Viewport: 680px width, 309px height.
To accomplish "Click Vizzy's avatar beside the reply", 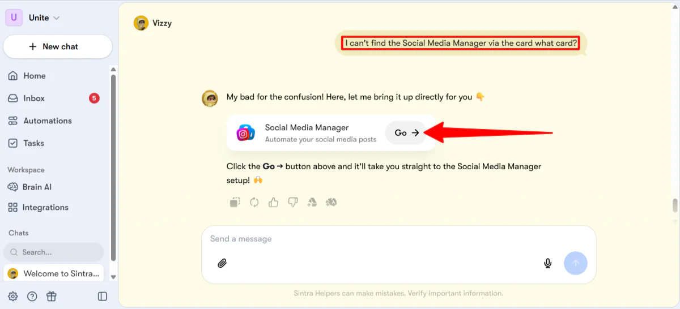I will pos(210,98).
